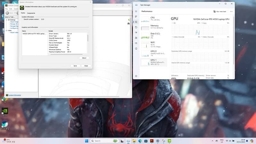Open three-dot more options in Task Manager

231,11
